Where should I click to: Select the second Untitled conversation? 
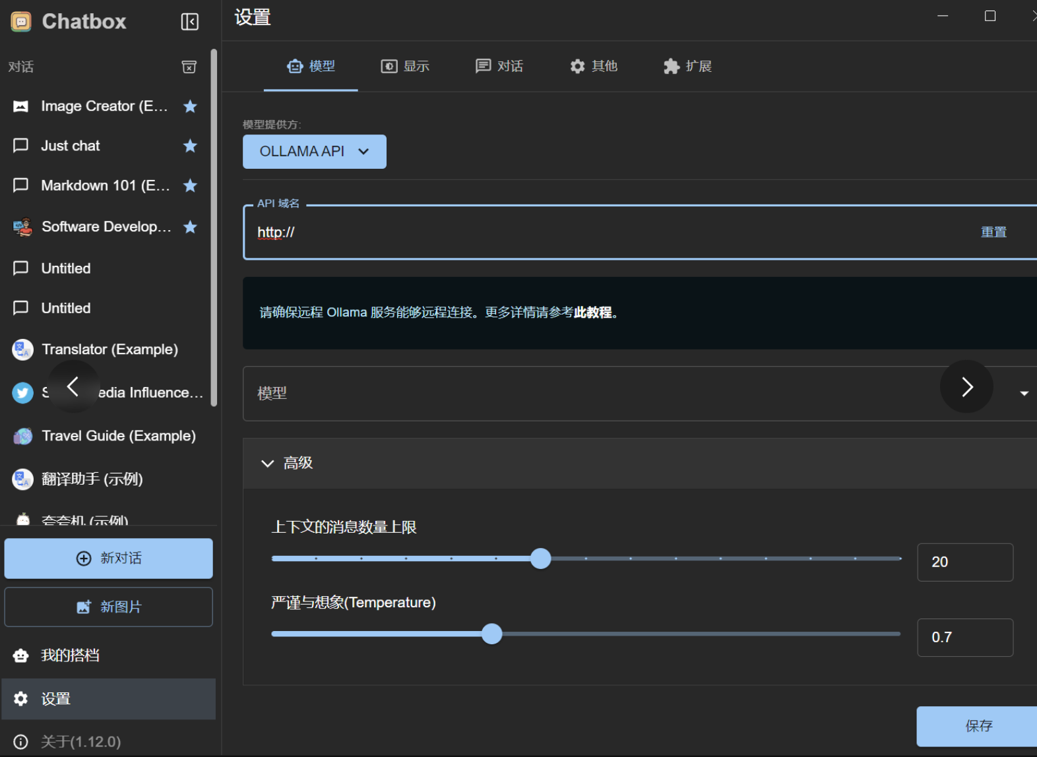tap(106, 308)
